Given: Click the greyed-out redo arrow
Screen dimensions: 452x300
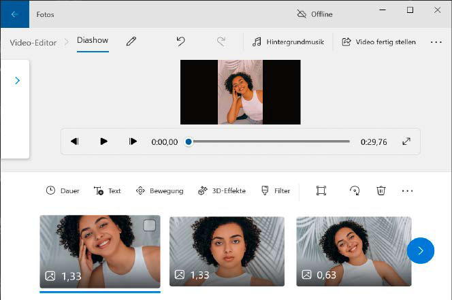Looking at the screenshot, I should 221,41.
